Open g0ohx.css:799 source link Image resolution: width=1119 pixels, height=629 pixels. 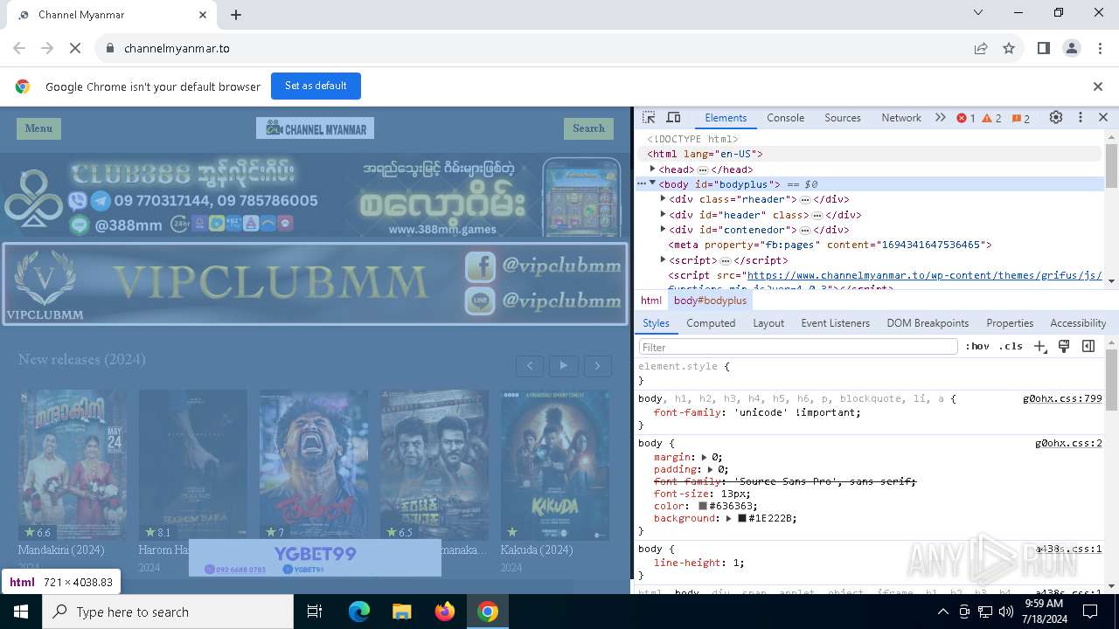point(1062,398)
